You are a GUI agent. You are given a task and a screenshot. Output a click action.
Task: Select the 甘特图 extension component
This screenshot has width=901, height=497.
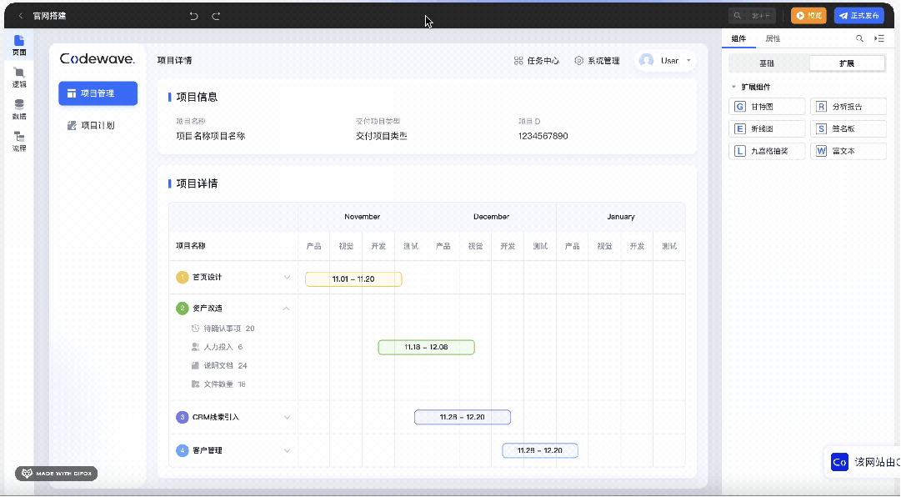point(766,106)
